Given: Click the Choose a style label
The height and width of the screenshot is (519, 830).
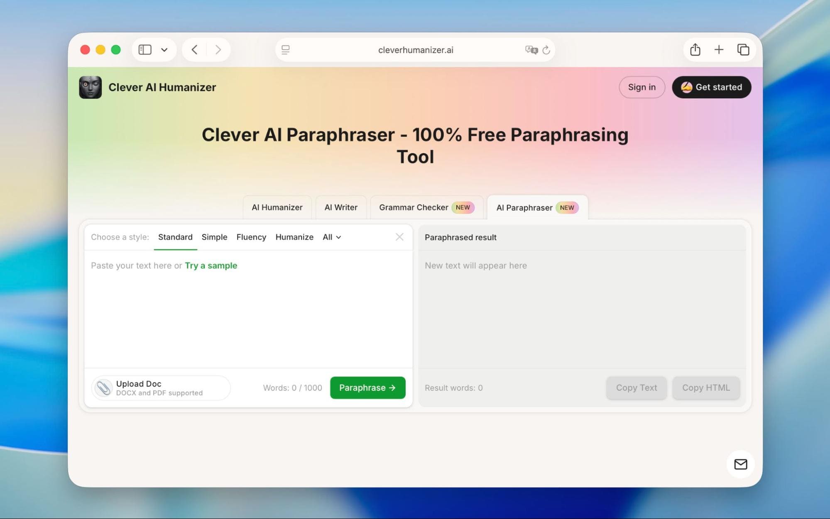Looking at the screenshot, I should (120, 237).
